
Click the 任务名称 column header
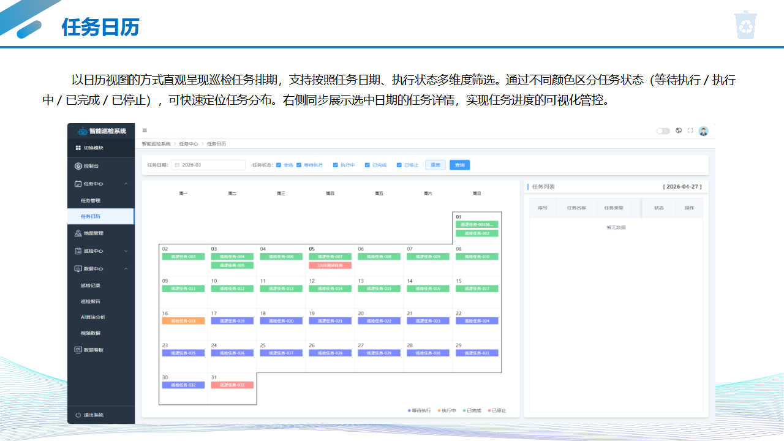click(x=576, y=208)
